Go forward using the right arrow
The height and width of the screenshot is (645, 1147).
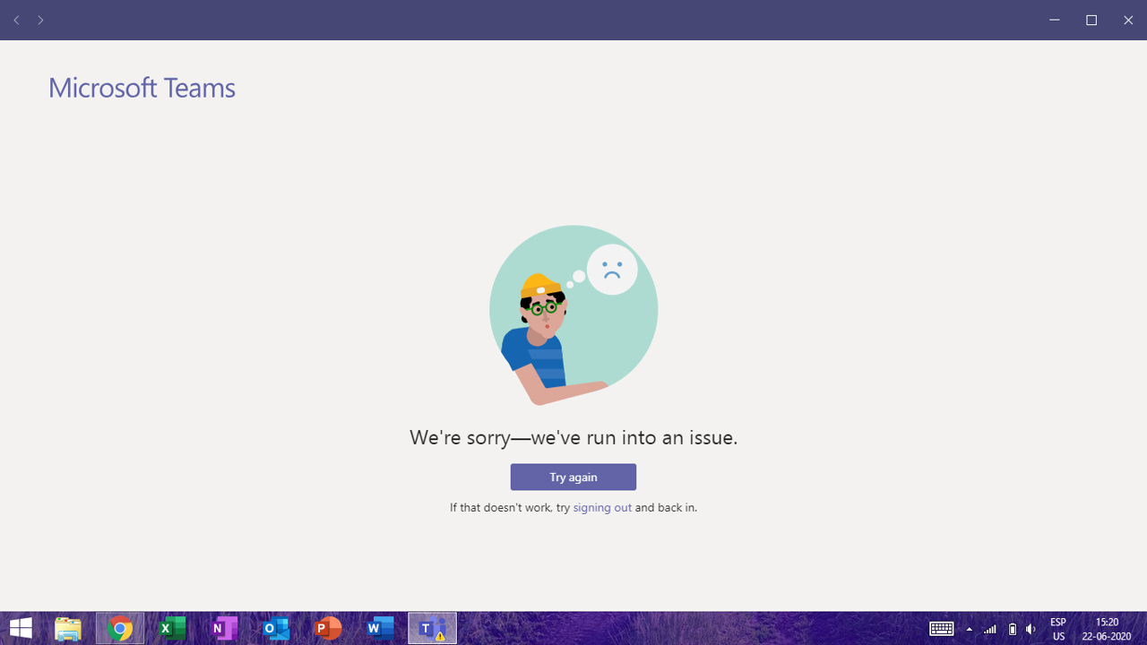tap(40, 20)
